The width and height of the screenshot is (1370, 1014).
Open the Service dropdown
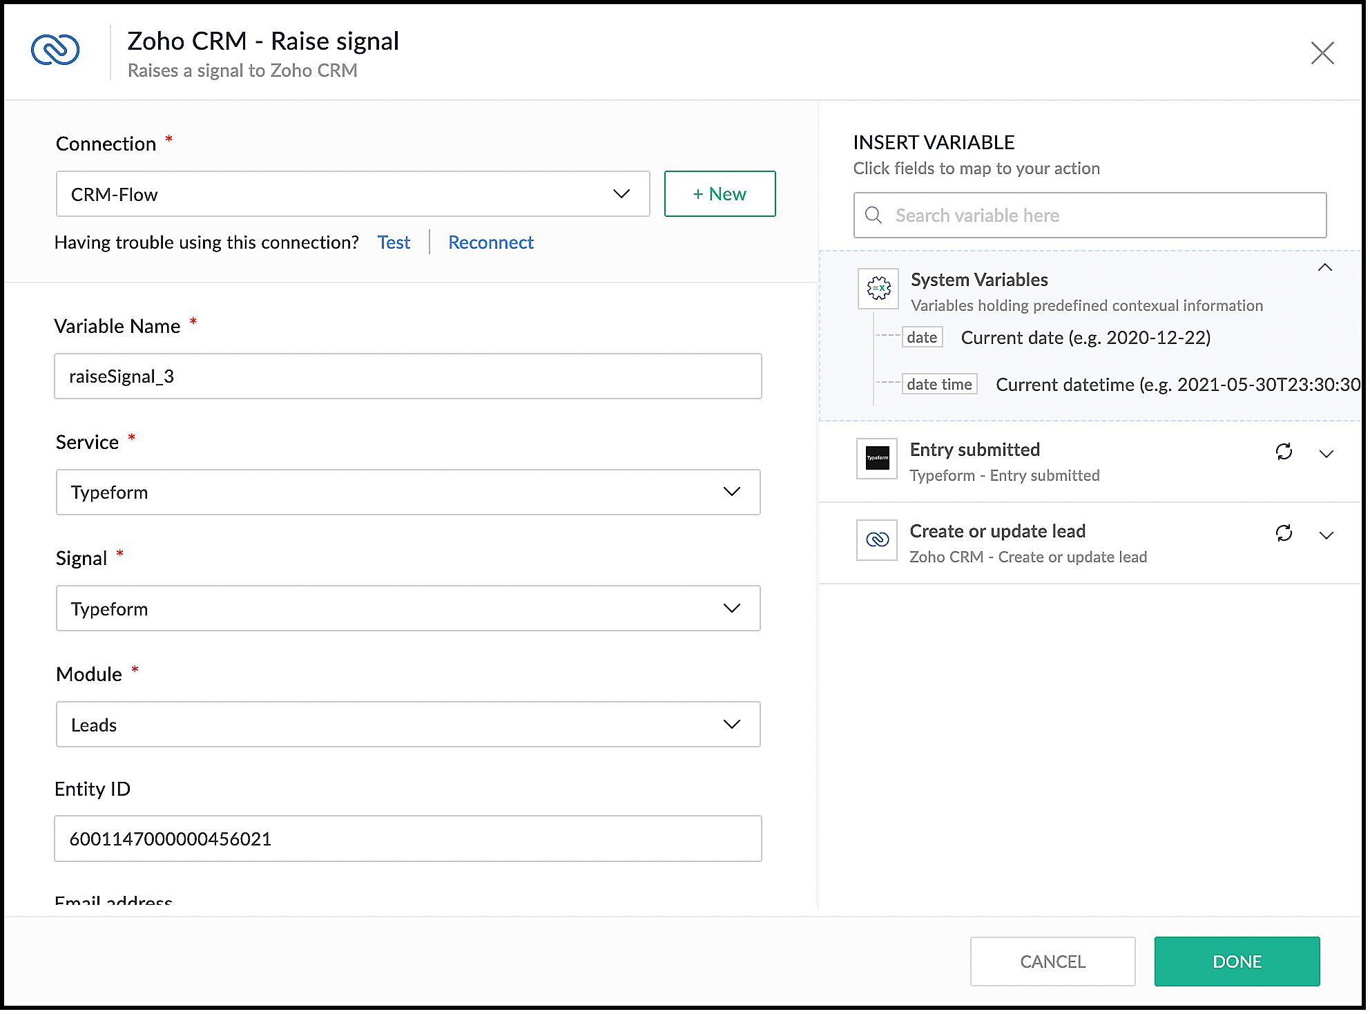click(x=407, y=492)
